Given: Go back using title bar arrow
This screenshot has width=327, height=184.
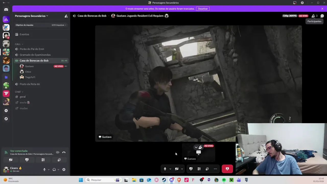Looking at the screenshot, I should (x=4, y=3).
